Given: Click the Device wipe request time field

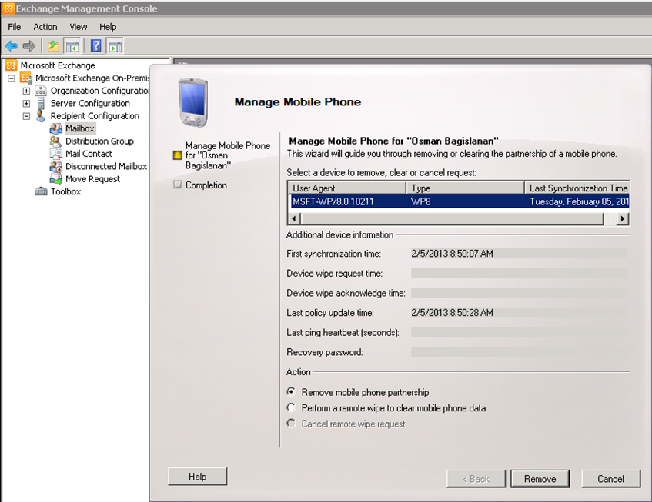Looking at the screenshot, I should point(519,273).
